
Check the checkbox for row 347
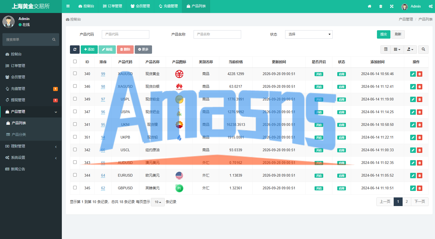point(75,112)
